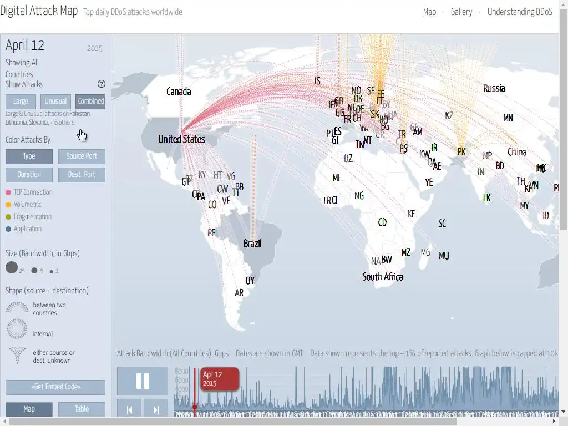Click the orange Volumetric legend dot
Image resolution: width=568 pixels, height=426 pixels.
[x=8, y=205]
